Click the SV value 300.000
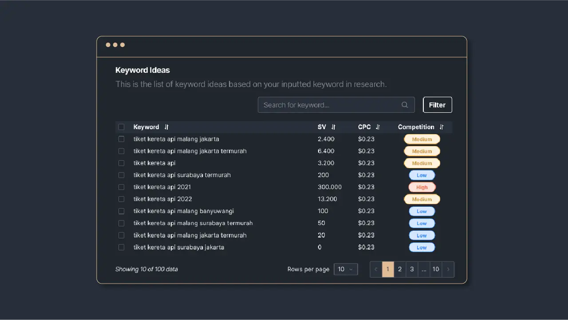Image resolution: width=568 pixels, height=320 pixels. click(x=330, y=187)
